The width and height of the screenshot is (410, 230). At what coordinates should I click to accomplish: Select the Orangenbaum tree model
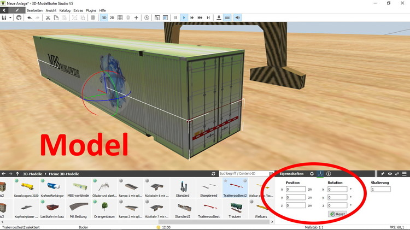(104, 209)
